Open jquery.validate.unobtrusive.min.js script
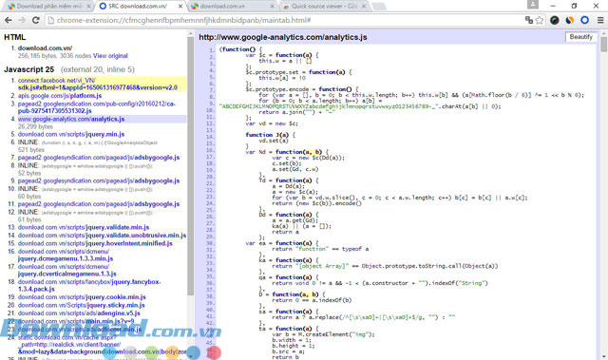Viewport: 608px width, 360px height. [102, 236]
